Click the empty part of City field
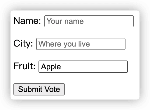 pos(107,44)
